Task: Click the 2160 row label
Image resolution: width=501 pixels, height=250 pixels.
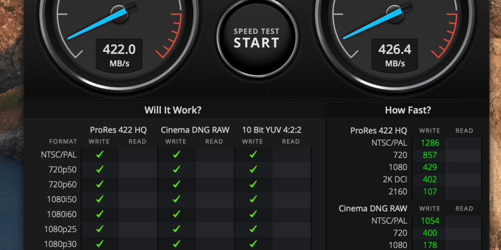Action: (x=398, y=192)
